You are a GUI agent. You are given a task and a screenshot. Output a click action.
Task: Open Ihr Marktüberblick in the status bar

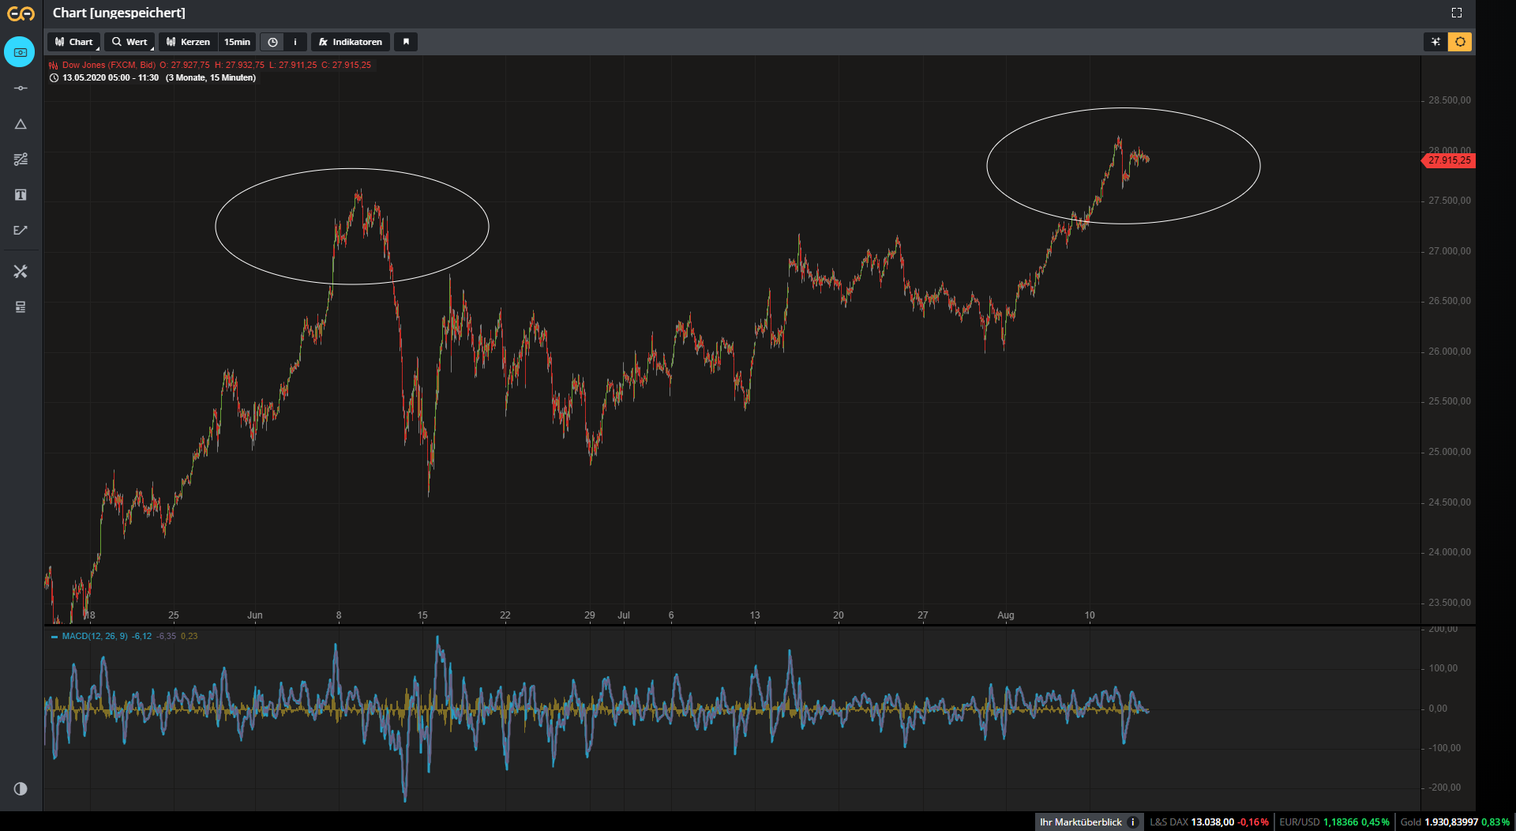tap(1081, 822)
